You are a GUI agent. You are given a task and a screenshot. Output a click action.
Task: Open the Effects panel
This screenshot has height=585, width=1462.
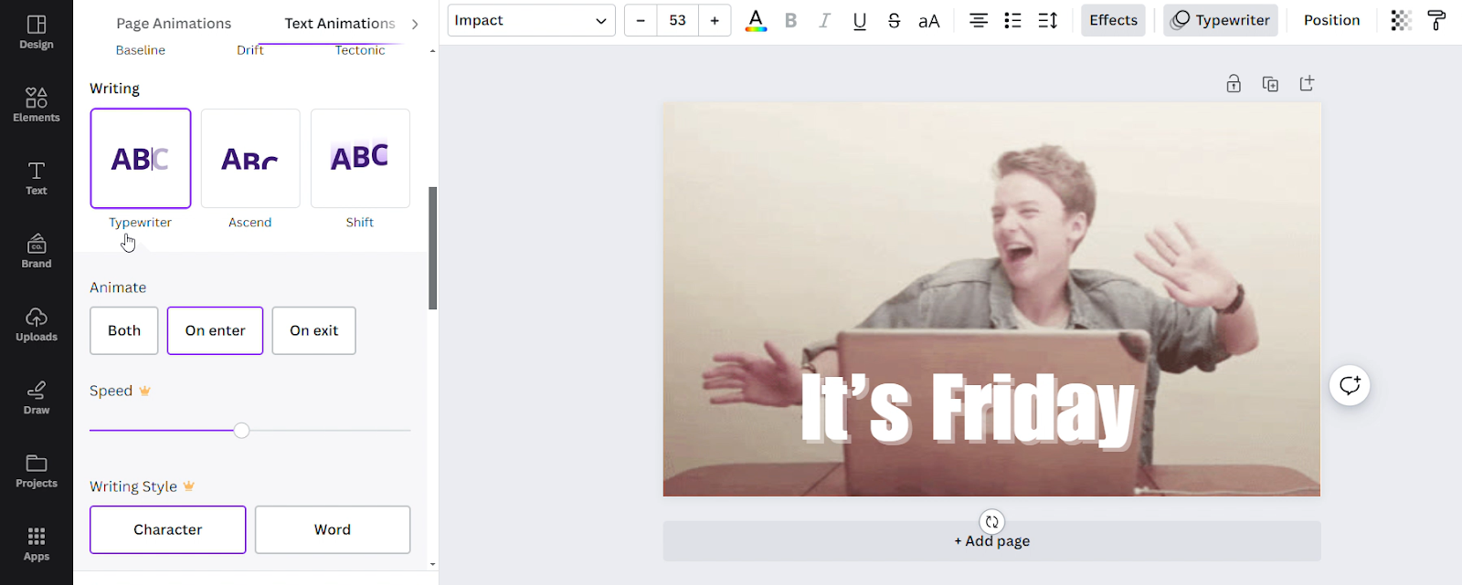point(1113,20)
